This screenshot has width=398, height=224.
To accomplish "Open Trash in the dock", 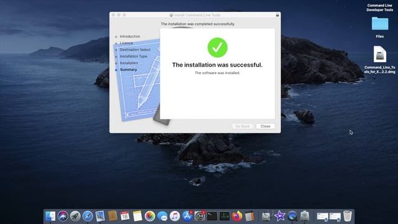I will click(348, 216).
